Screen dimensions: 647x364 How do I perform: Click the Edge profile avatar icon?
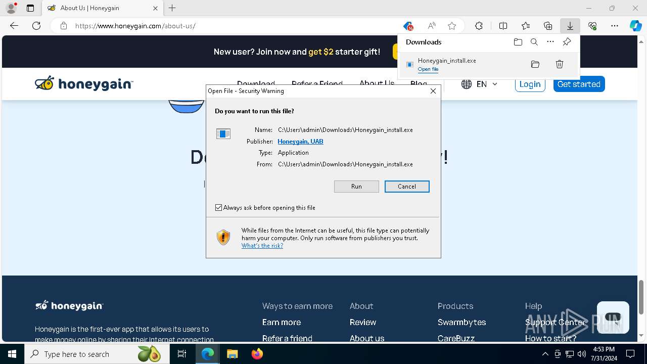pos(11,8)
